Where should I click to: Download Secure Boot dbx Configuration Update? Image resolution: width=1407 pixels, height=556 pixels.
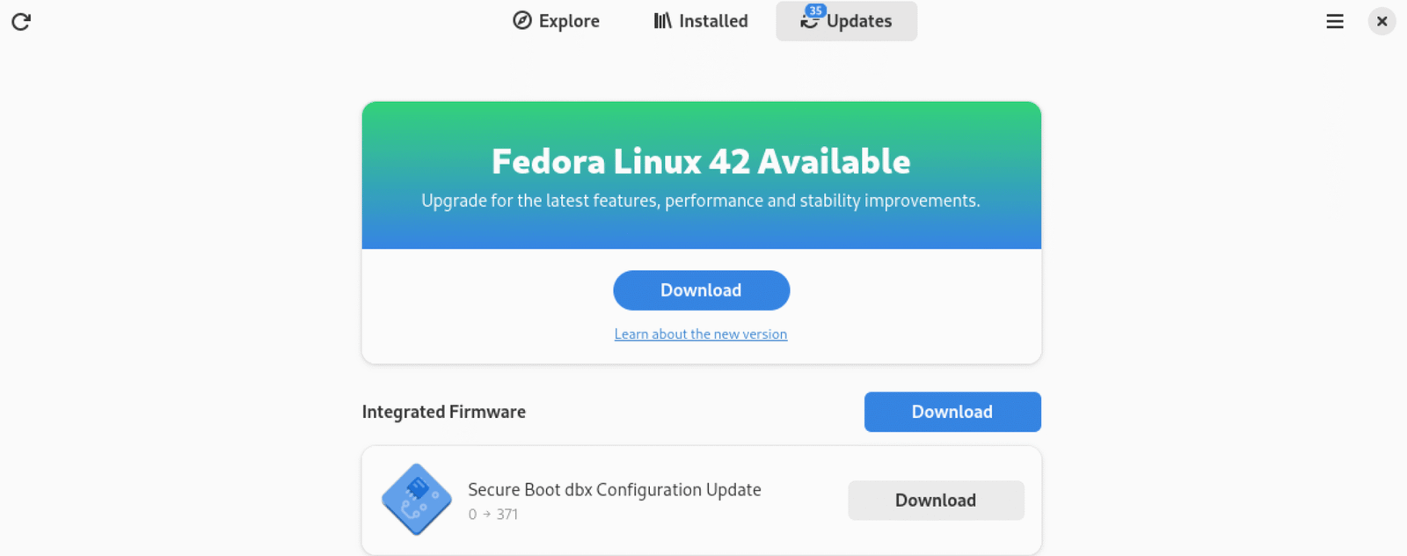pos(936,501)
